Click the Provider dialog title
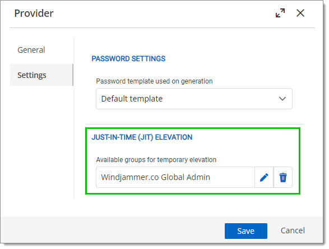This screenshot has height=249, width=329. pos(34,13)
